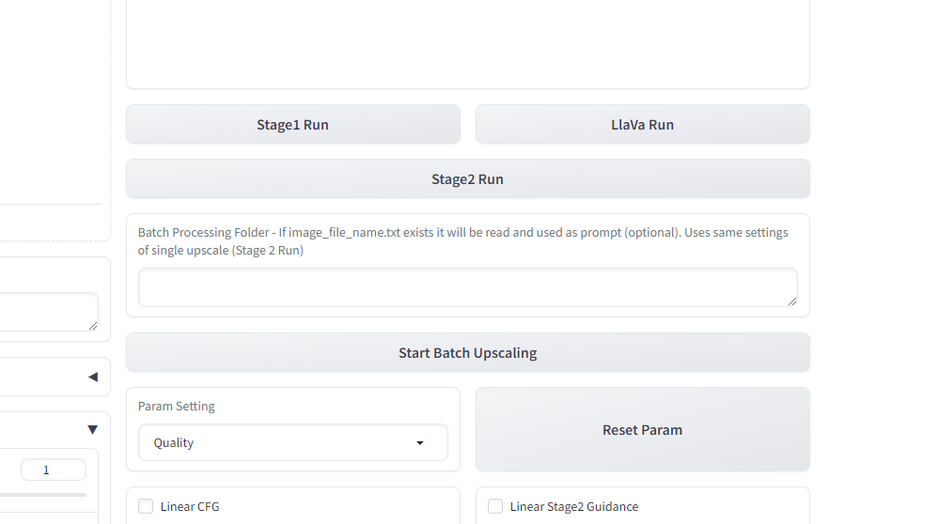The height and width of the screenshot is (524, 939).
Task: Click the Stage1 Run button
Action: coord(292,125)
